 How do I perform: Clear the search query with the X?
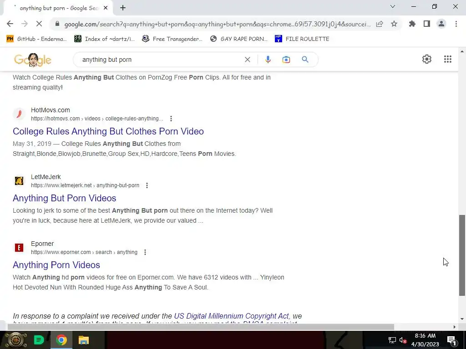[x=247, y=60]
